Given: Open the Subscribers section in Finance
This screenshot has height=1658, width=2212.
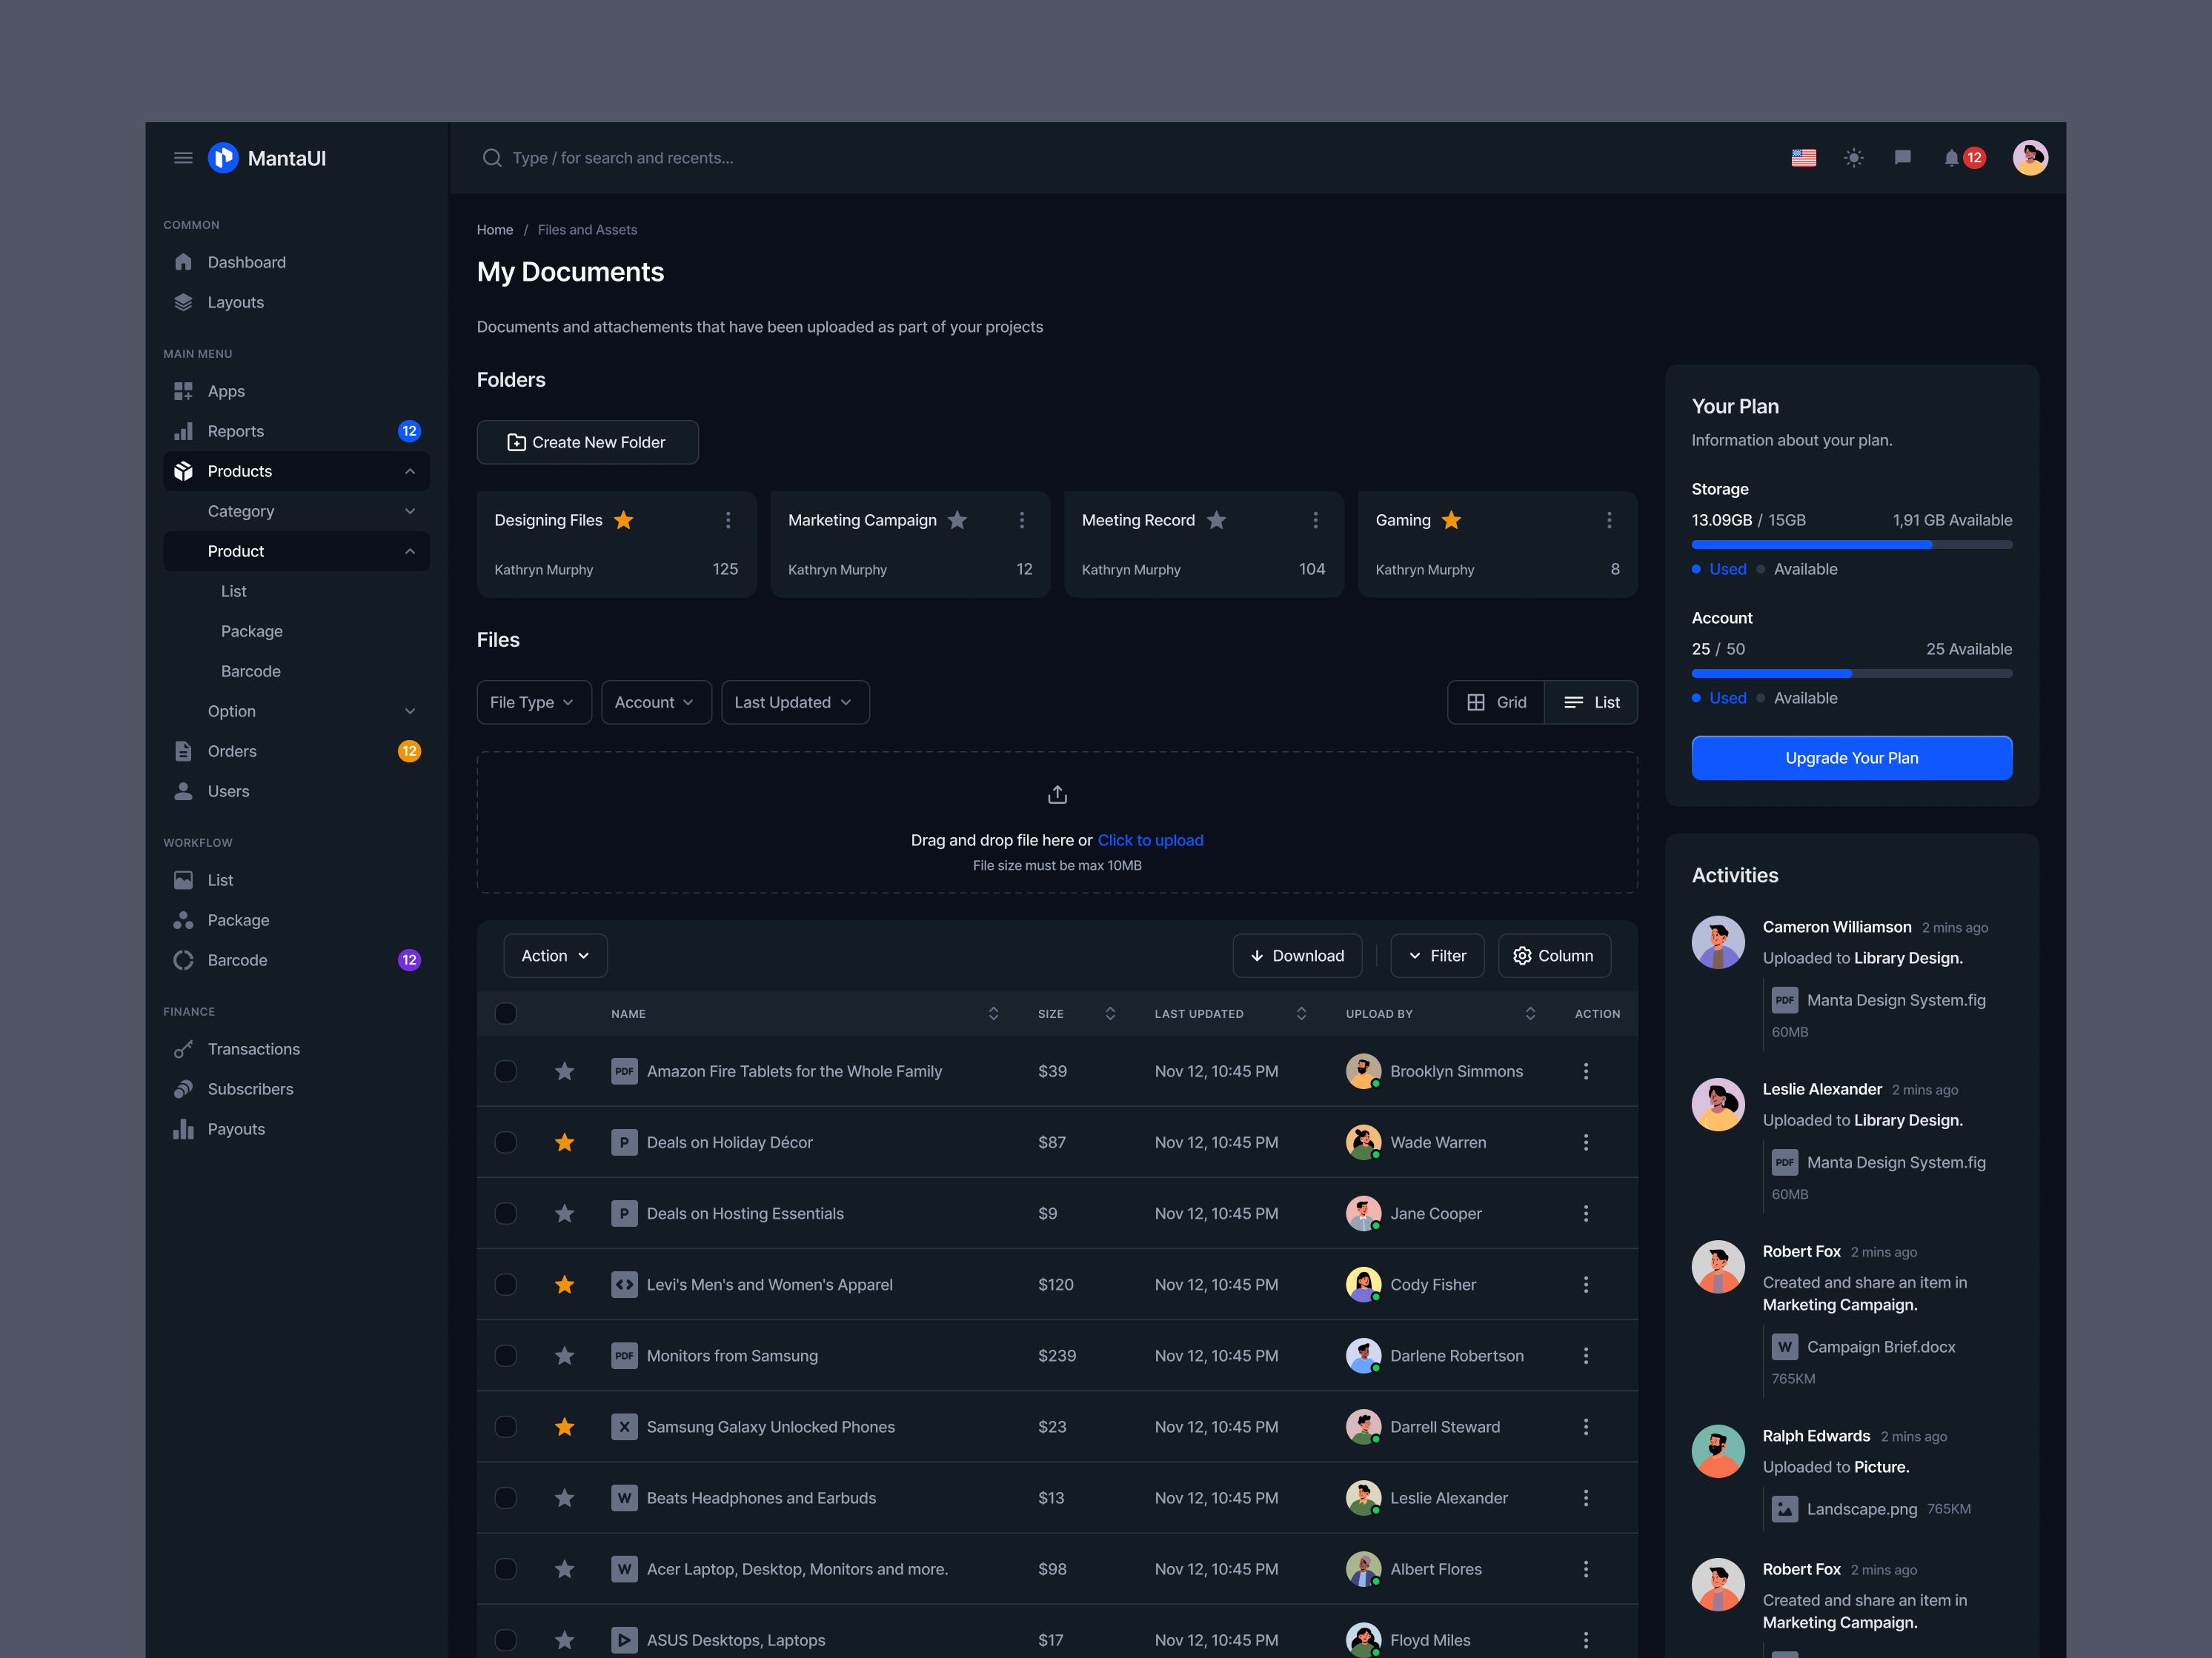Looking at the screenshot, I should 250,1089.
